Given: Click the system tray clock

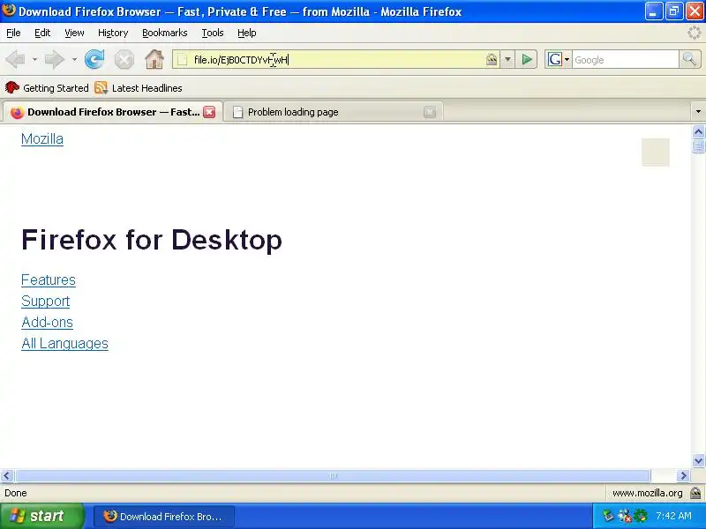Looking at the screenshot, I should 673,516.
